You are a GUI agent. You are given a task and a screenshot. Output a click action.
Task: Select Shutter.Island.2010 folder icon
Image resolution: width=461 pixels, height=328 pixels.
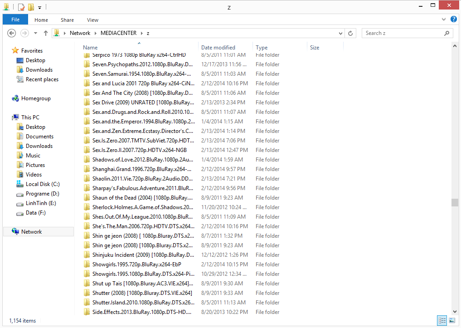pos(87,303)
